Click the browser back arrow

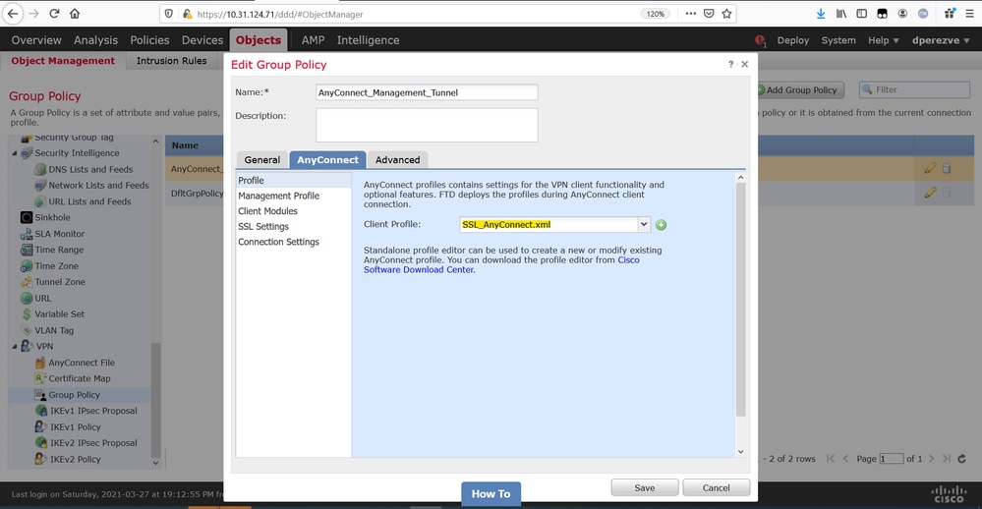13,13
